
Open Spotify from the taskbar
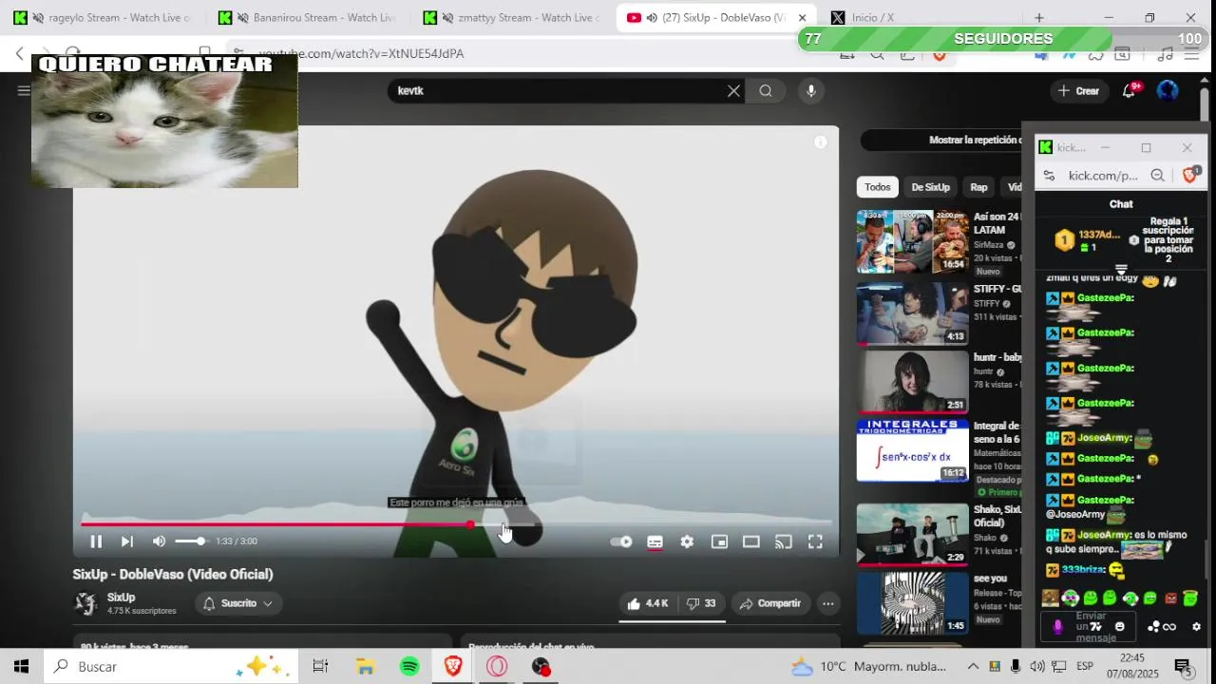coord(409,667)
